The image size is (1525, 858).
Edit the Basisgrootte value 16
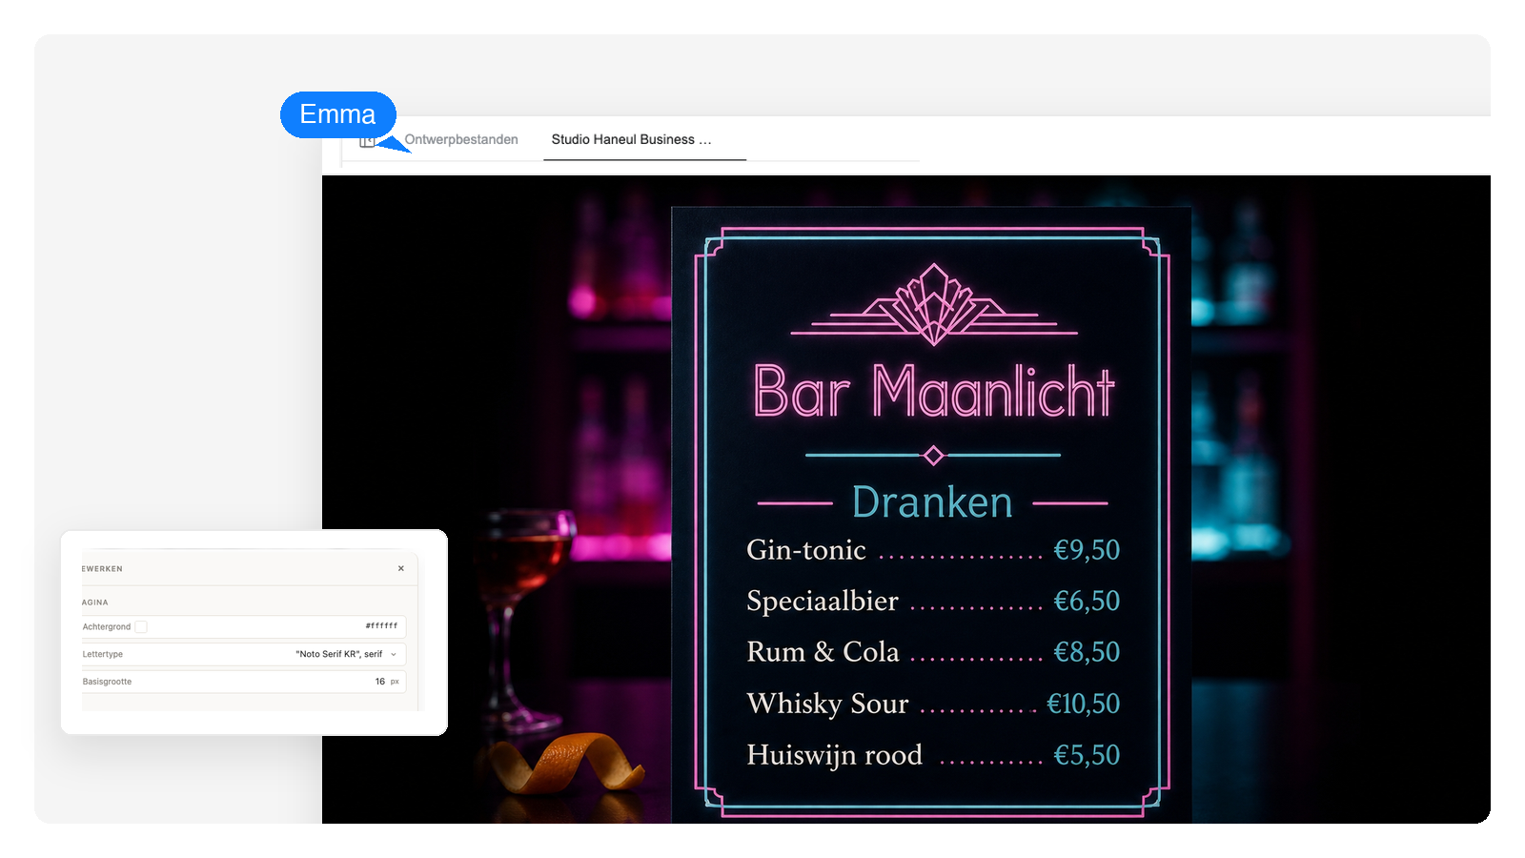click(379, 682)
